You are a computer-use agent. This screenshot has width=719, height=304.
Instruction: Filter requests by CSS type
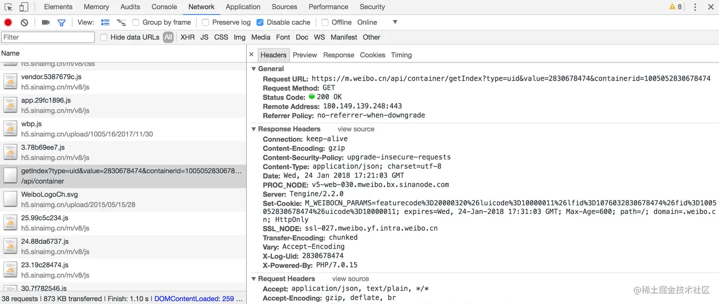pyautogui.click(x=221, y=37)
